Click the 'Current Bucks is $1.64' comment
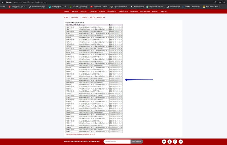 [x=94, y=72]
